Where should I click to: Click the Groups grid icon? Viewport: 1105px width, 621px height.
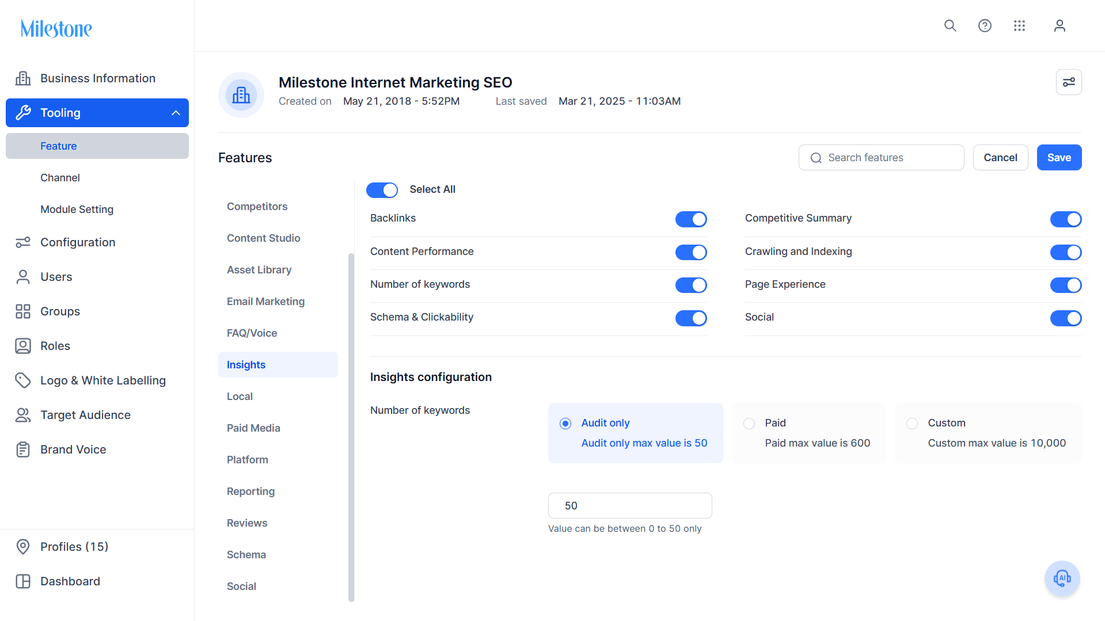[23, 311]
